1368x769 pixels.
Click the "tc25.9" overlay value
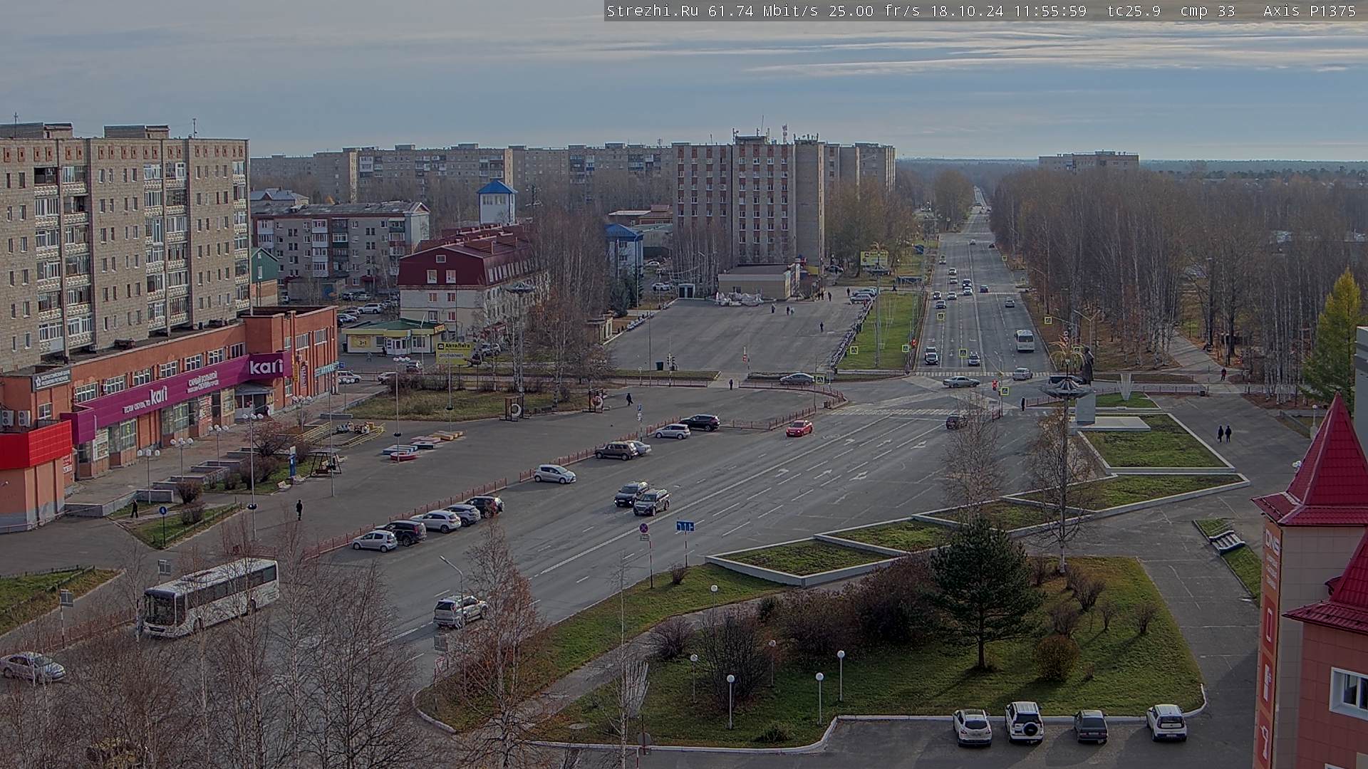click(x=1134, y=11)
